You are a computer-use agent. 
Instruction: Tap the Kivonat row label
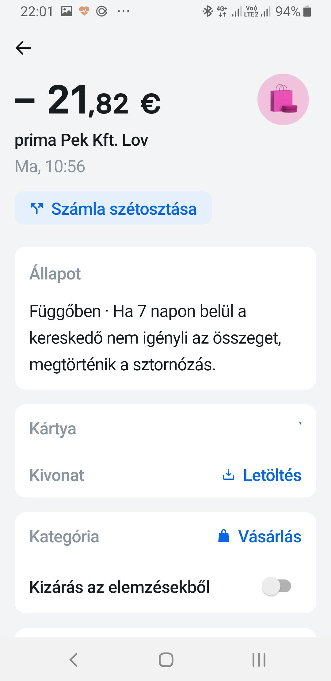[x=57, y=475]
